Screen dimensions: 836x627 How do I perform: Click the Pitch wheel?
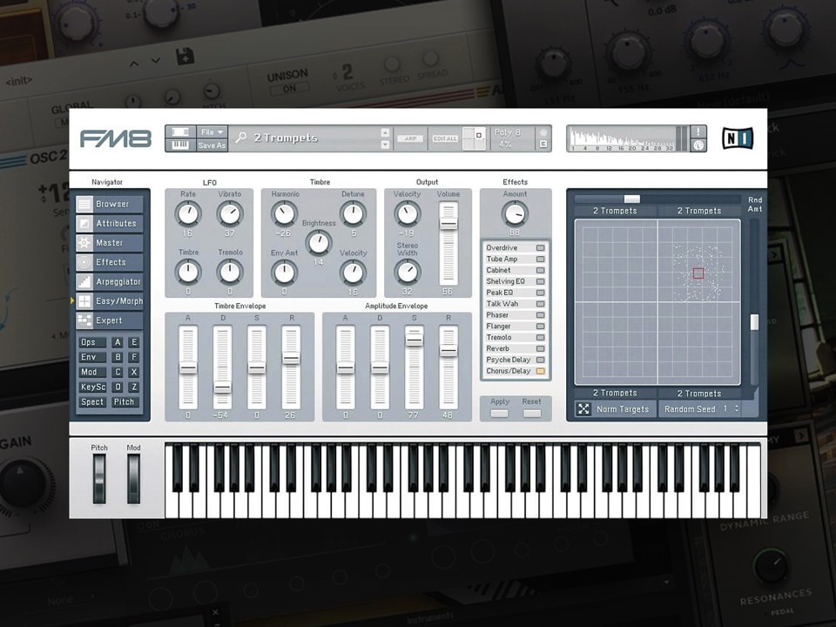point(99,478)
